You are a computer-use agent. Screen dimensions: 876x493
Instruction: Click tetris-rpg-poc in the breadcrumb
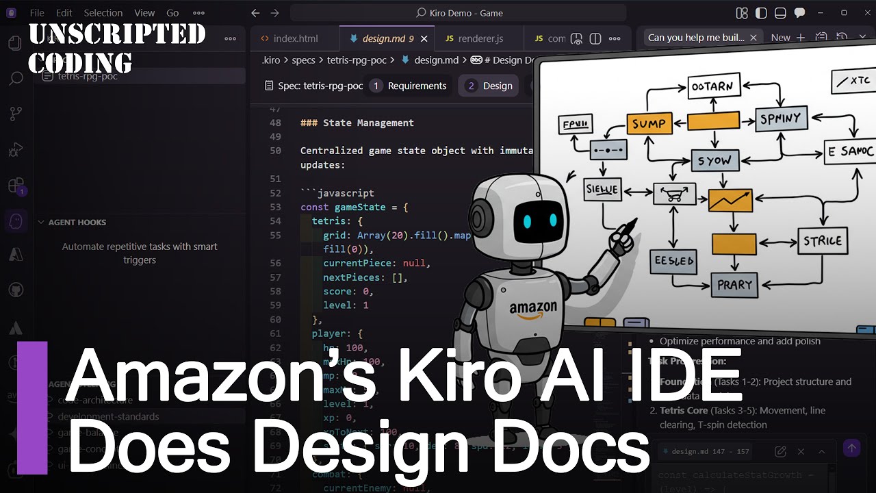357,60
